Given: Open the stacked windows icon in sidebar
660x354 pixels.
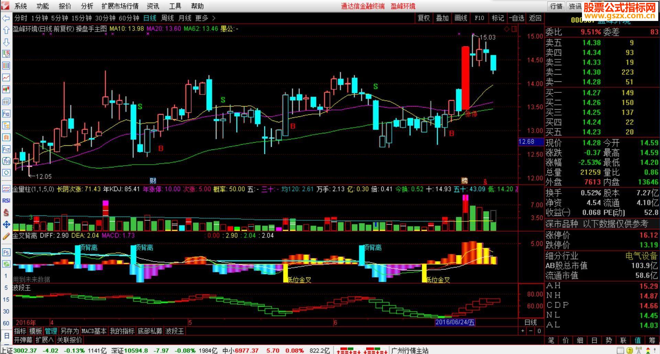Looking at the screenshot, I should (x=6, y=101).
